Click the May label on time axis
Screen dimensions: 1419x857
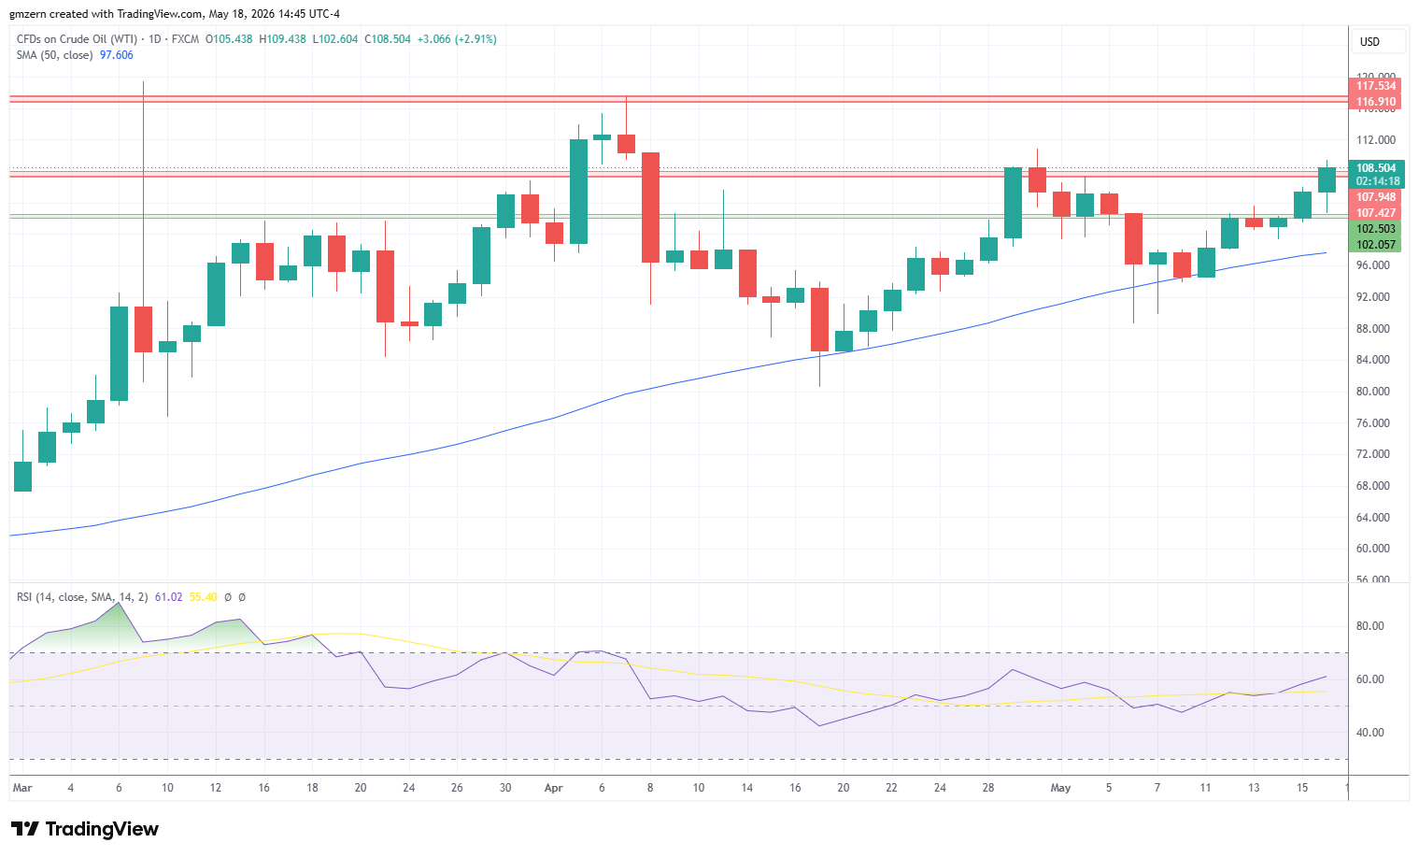1060,788
